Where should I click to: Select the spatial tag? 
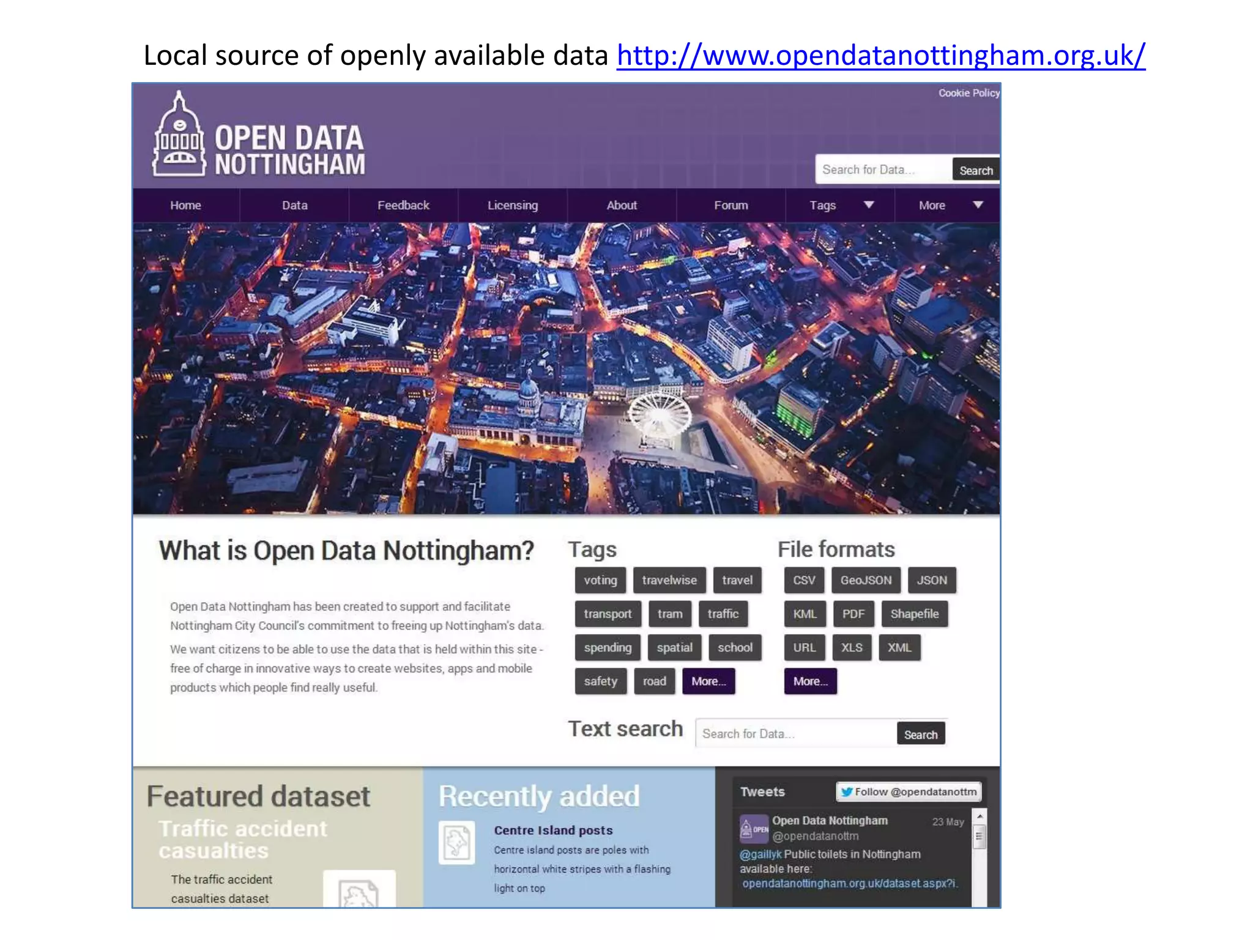click(x=675, y=647)
